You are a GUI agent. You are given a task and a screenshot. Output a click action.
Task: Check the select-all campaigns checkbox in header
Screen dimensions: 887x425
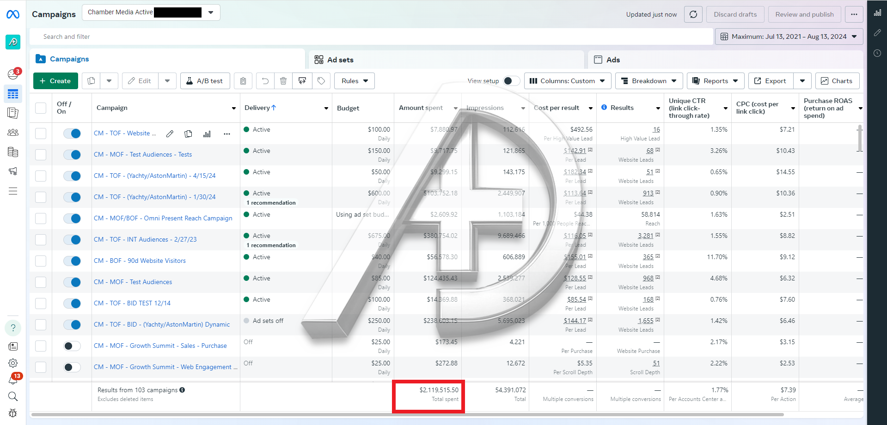(41, 108)
